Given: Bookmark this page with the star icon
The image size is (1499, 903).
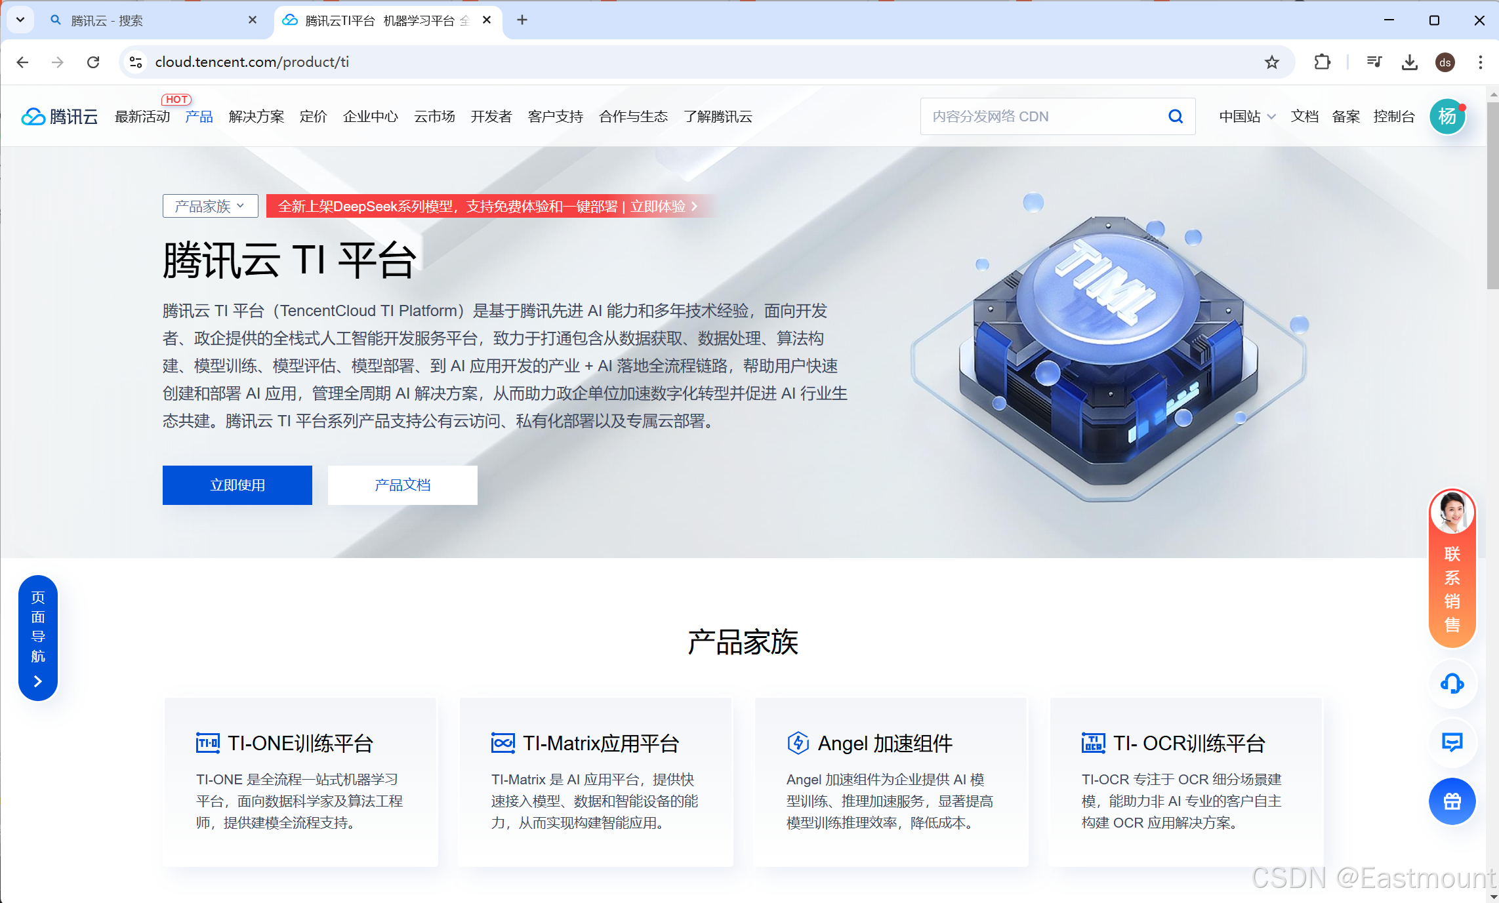Looking at the screenshot, I should point(1271,62).
